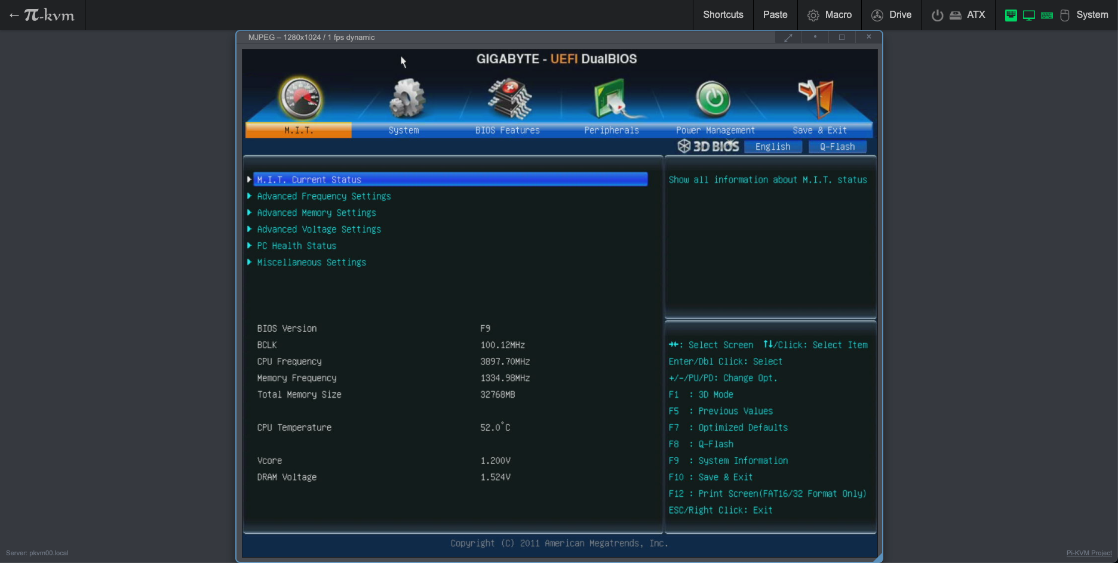Expand Advanced Frequency Settings arrow
Image resolution: width=1118 pixels, height=563 pixels.
[x=249, y=196]
